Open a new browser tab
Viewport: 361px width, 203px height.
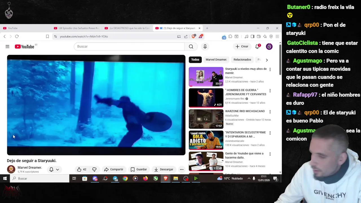(x=207, y=28)
